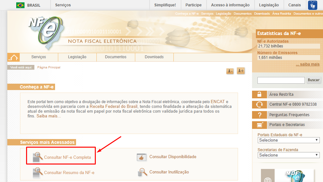Increase font size with A+ button
Image resolution: width=323 pixels, height=182 pixels.
click(x=241, y=71)
